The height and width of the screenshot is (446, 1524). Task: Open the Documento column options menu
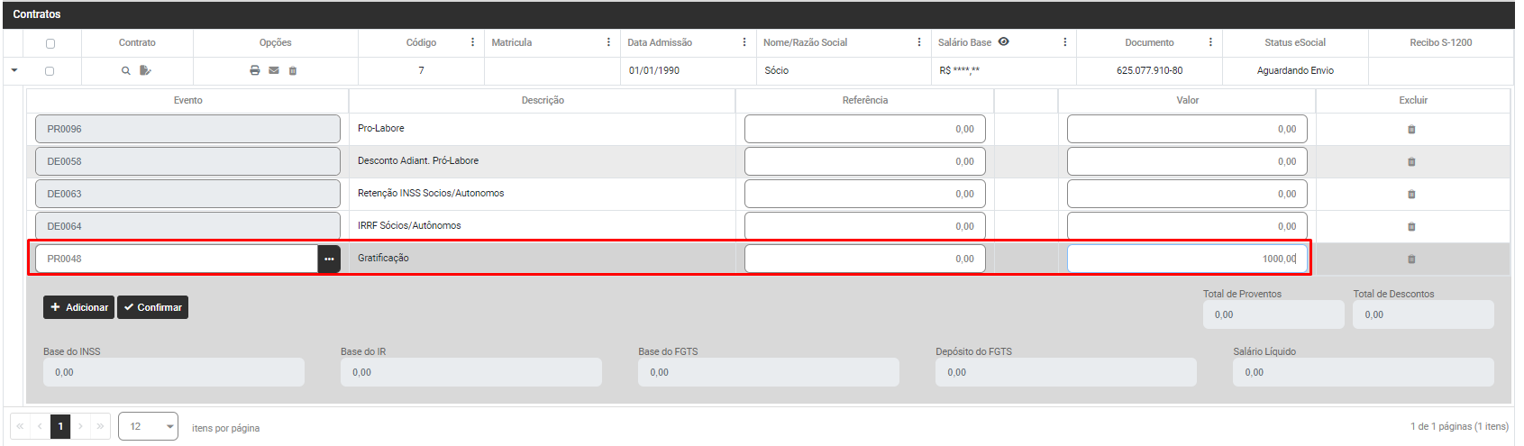tap(1210, 42)
